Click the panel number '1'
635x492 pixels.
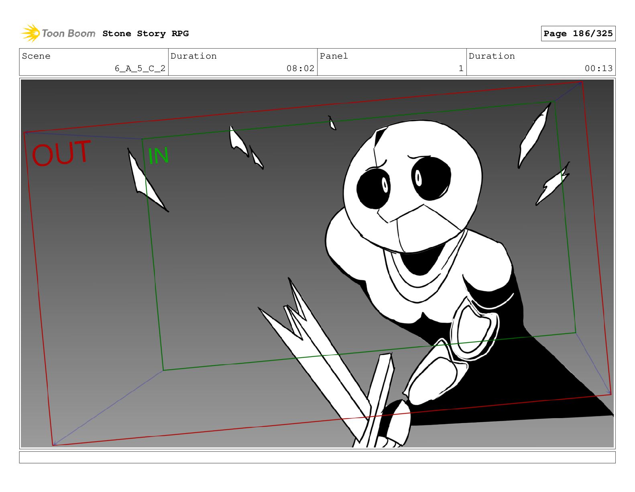pyautogui.click(x=461, y=69)
